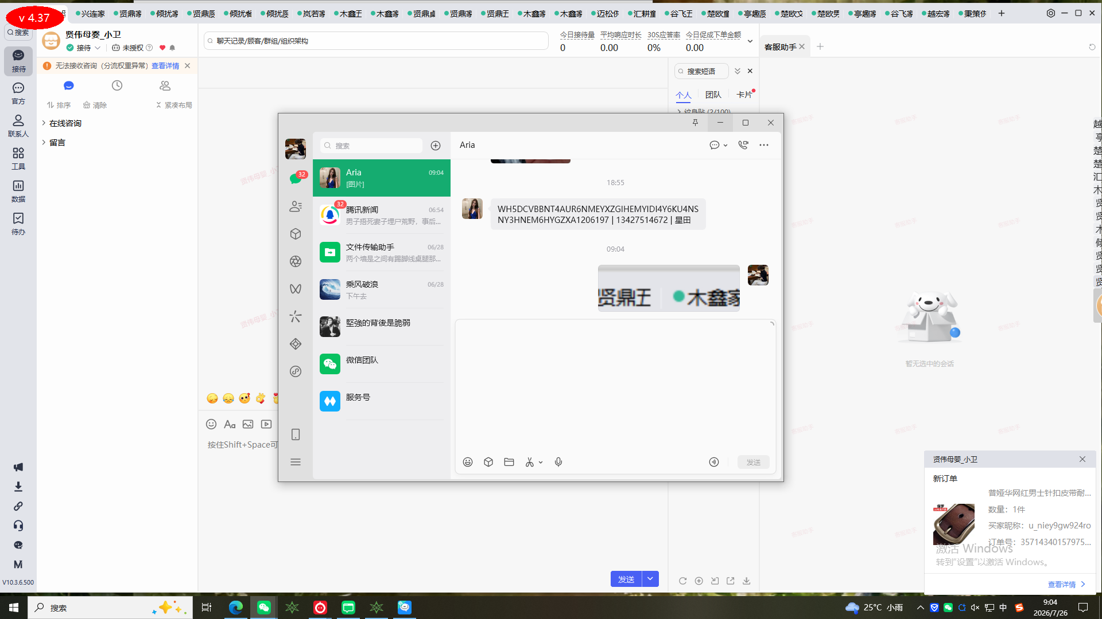Image resolution: width=1102 pixels, height=619 pixels.
Task: Toggle the red heart icon beside 未授权
Action: point(162,48)
